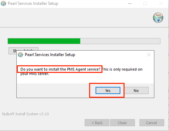Click the PMS Agent service question text
Image resolution: width=169 pixels, height=131 pixels.
point(60,69)
